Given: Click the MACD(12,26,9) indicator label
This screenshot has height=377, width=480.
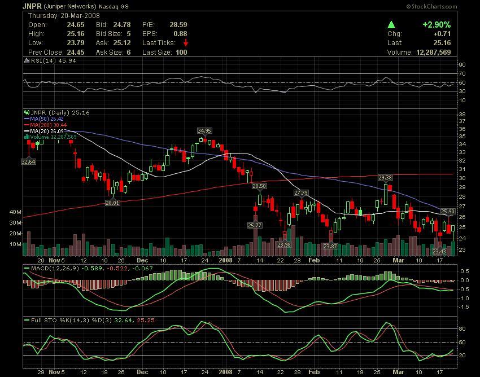Looking at the screenshot, I should (55, 269).
